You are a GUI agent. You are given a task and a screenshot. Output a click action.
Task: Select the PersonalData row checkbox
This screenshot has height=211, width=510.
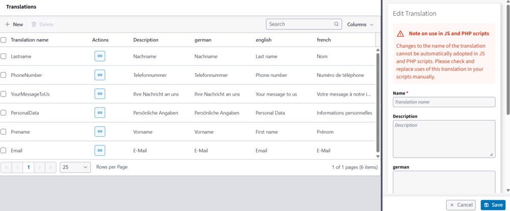4,113
